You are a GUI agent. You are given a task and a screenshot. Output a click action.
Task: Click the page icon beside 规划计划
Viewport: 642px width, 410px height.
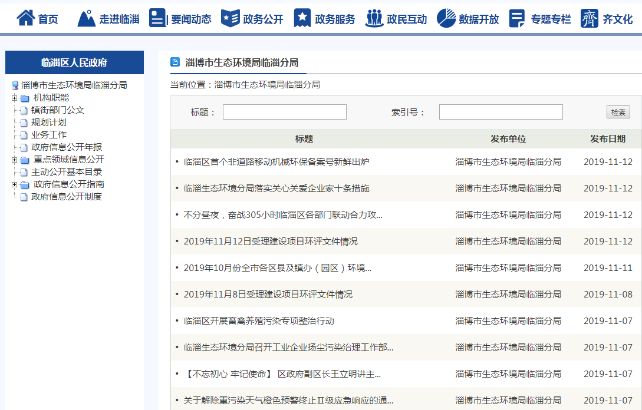pos(24,123)
